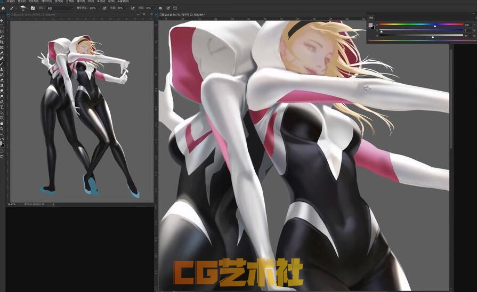The image size is (477, 292).
Task: Click the saturation slider in Color panel
Action: click(x=422, y=29)
